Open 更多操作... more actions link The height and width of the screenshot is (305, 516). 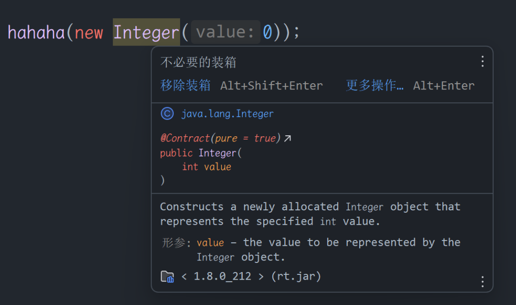[x=375, y=85]
